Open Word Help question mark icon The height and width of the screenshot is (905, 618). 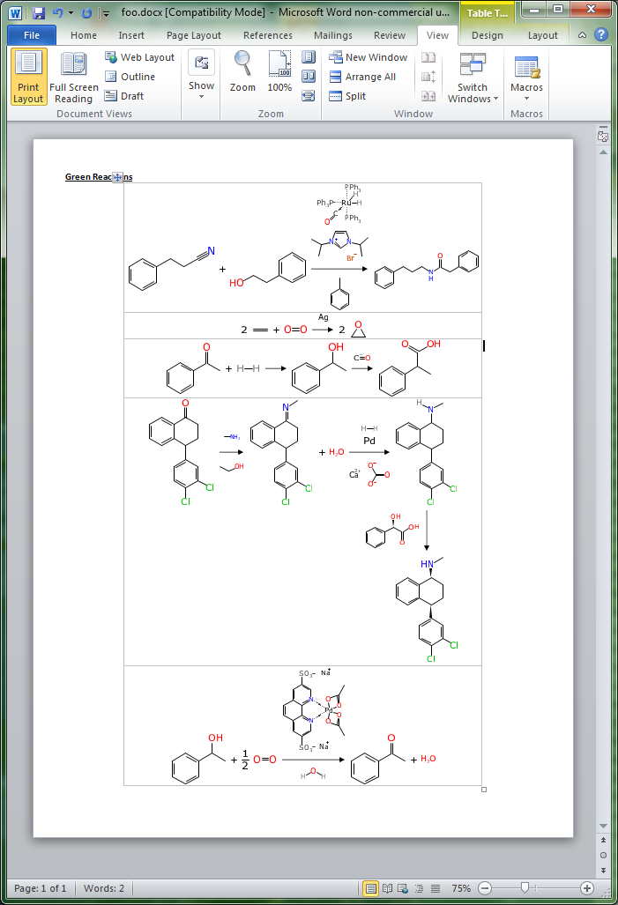pos(600,35)
